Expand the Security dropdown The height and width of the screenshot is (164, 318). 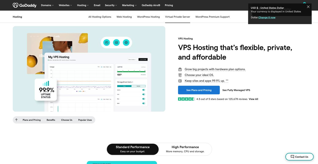(111, 5)
